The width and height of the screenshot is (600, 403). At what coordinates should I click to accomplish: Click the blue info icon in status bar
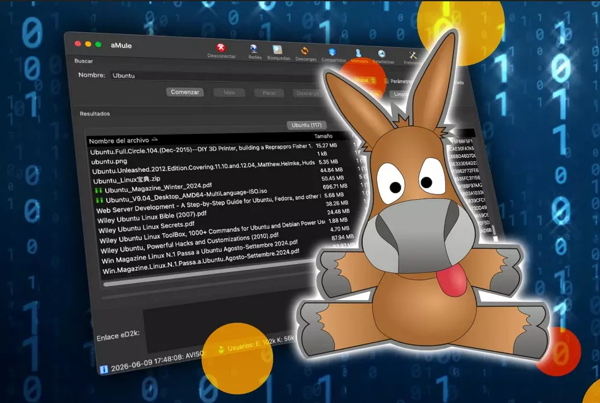[x=104, y=370]
